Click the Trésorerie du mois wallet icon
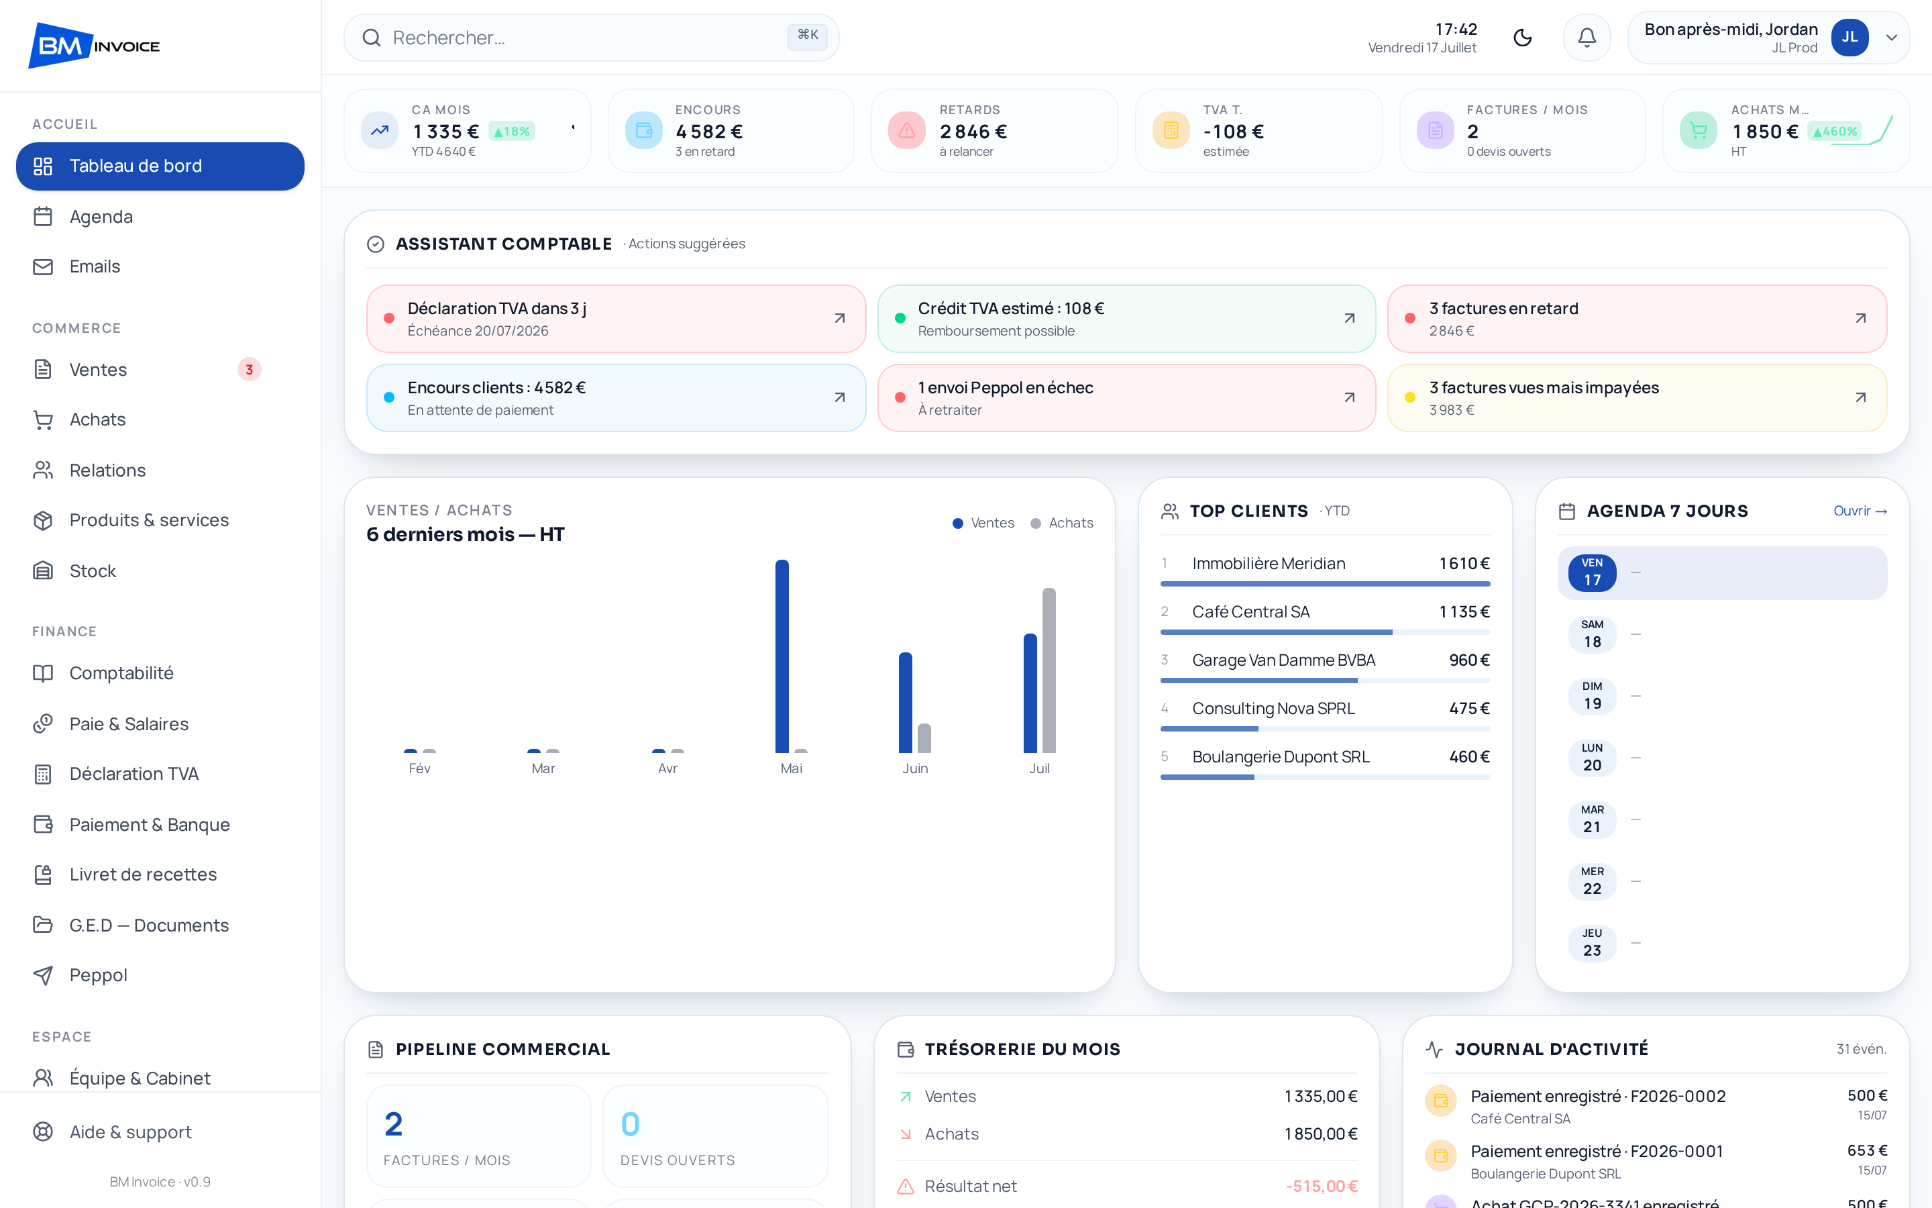The width and height of the screenshot is (1932, 1208). pyautogui.click(x=906, y=1049)
